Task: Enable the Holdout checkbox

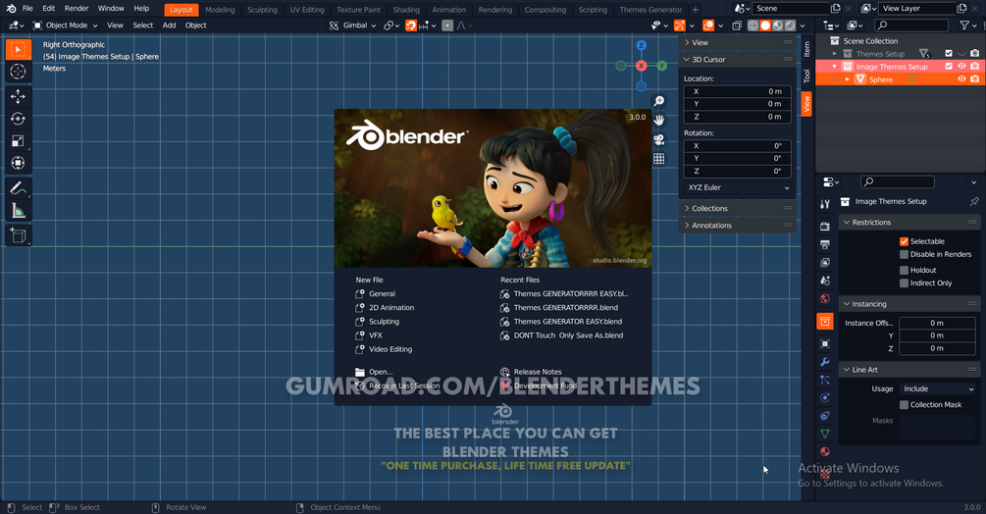Action: [904, 270]
